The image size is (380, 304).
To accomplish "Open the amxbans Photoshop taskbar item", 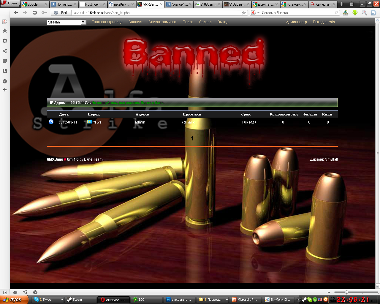I will click(x=180, y=300).
